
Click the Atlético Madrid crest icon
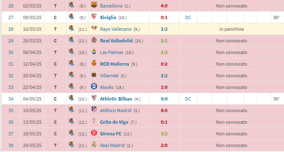[x=94, y=110]
